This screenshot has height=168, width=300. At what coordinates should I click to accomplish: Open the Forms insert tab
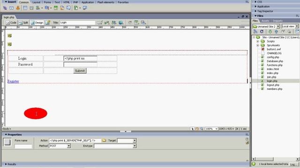coord(47,2)
